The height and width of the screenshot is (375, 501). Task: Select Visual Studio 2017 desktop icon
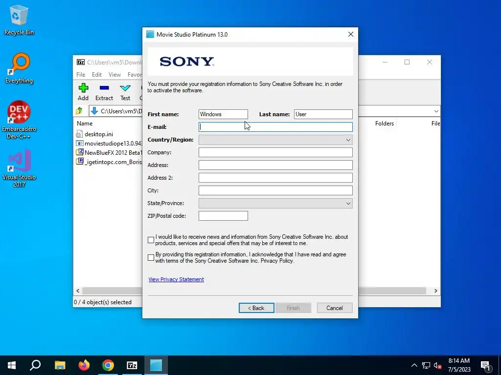tap(19, 168)
